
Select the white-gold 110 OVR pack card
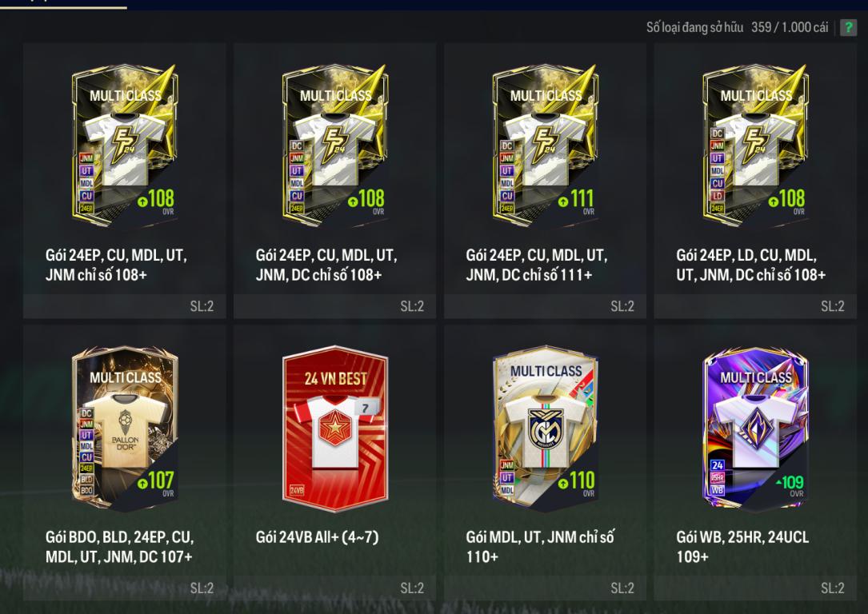tap(546, 428)
